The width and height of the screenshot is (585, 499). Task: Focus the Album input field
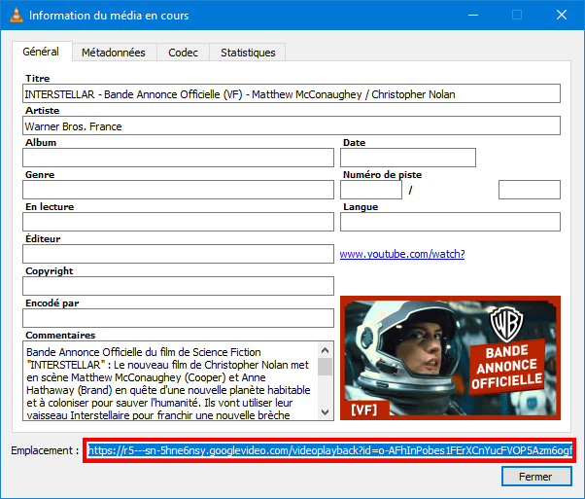[178, 158]
